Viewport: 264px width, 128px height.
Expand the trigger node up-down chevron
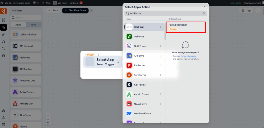[118, 62]
